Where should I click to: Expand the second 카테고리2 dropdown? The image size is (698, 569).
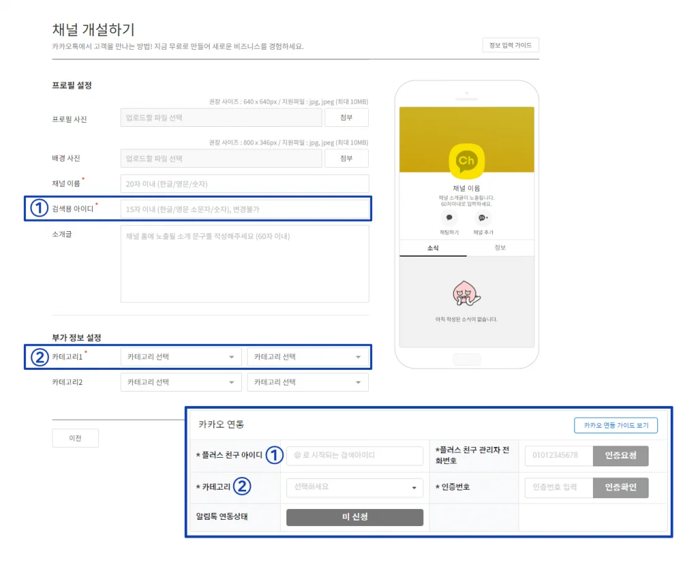pos(307,382)
